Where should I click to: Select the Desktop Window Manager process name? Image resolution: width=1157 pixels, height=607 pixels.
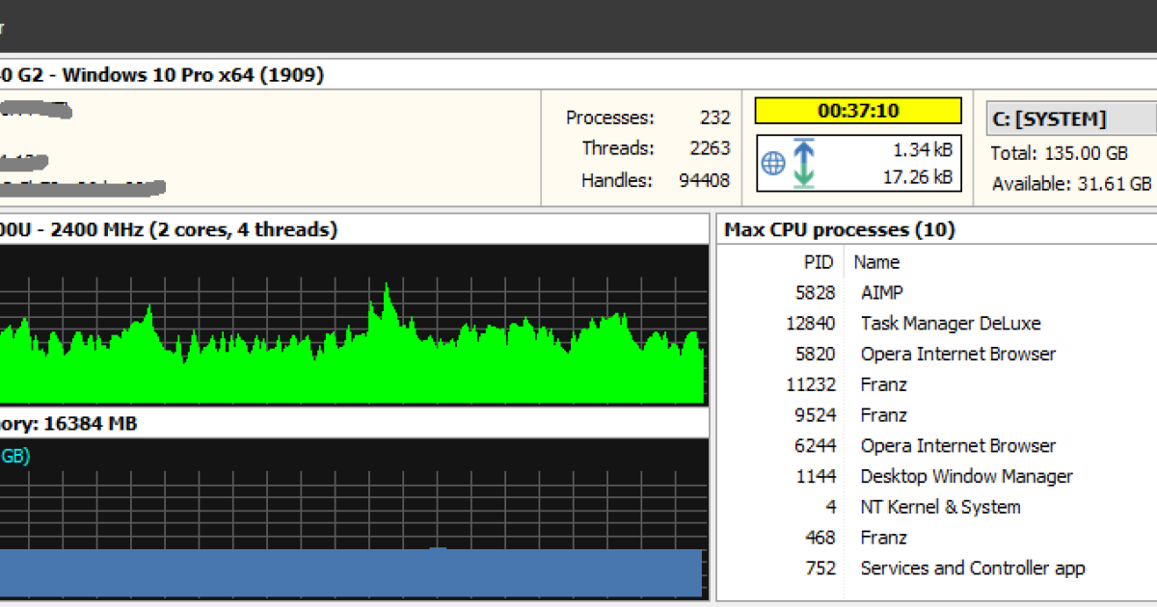tap(967, 477)
